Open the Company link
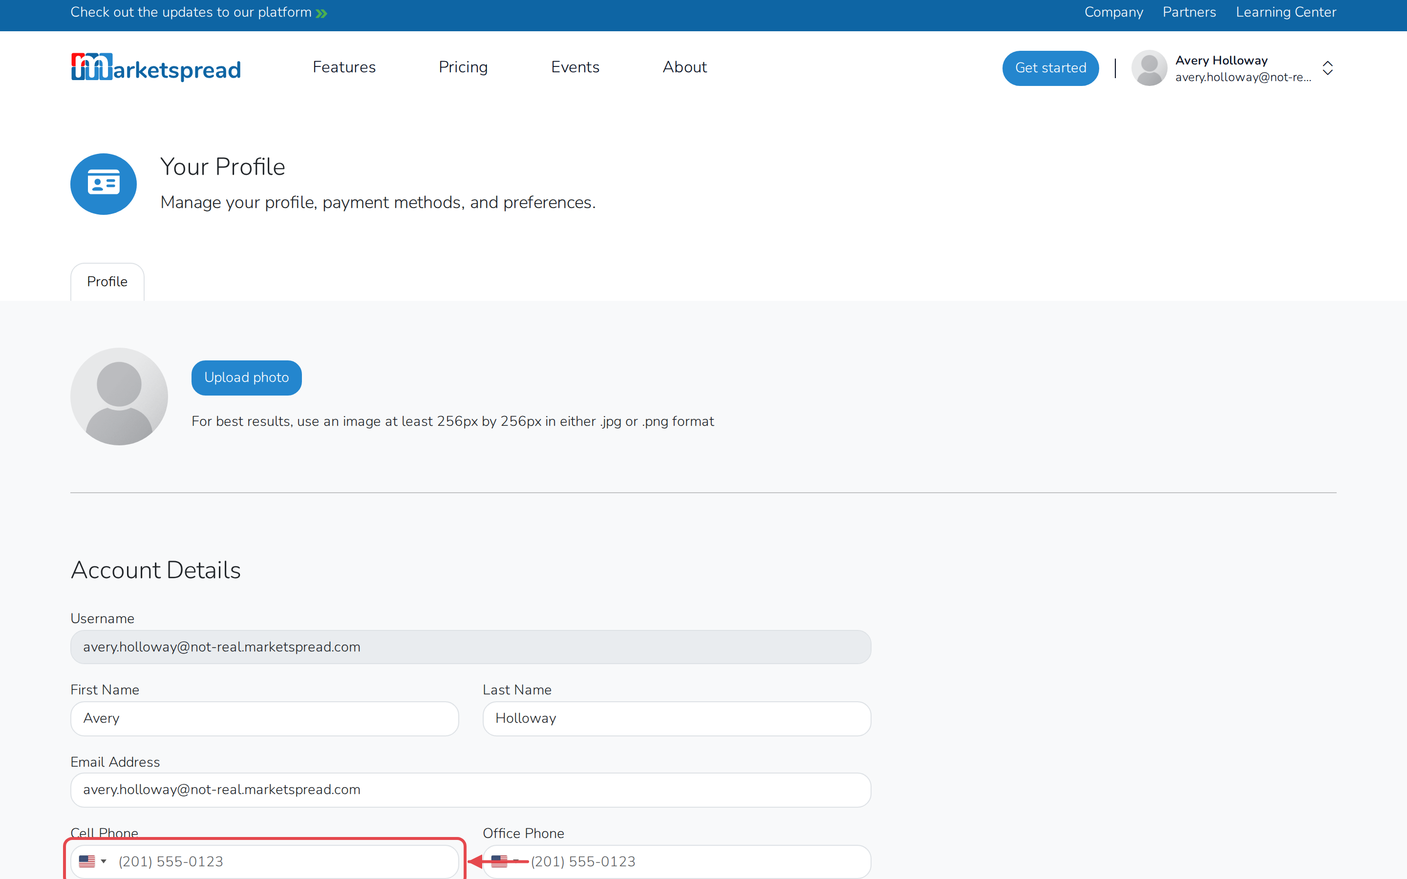The image size is (1407, 879). [x=1113, y=12]
